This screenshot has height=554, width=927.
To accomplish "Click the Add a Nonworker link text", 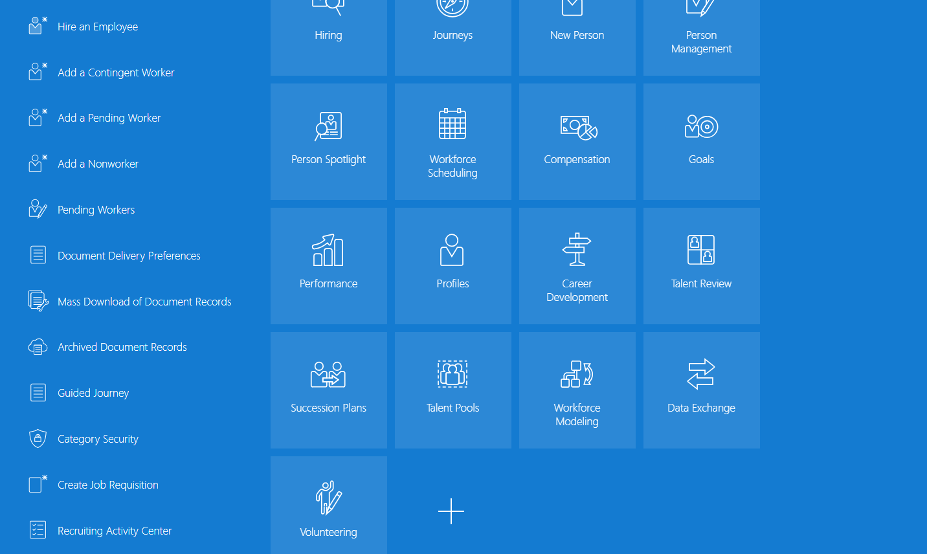I will coord(98,164).
